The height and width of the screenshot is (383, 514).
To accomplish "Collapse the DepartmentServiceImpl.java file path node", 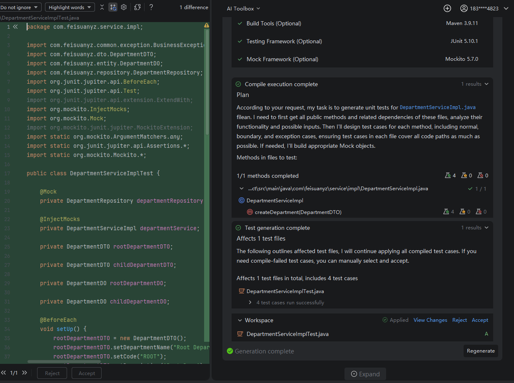I will click(x=242, y=189).
